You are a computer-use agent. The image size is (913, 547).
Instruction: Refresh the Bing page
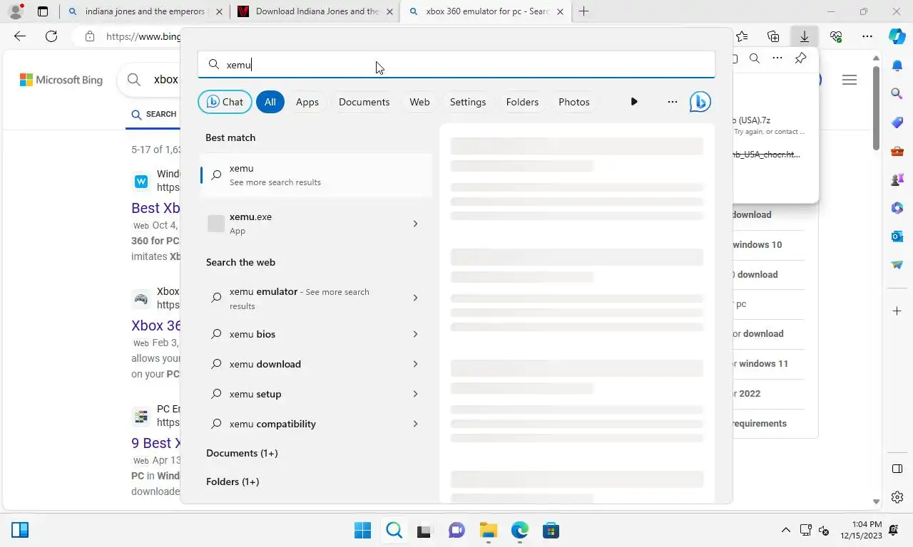(x=51, y=36)
